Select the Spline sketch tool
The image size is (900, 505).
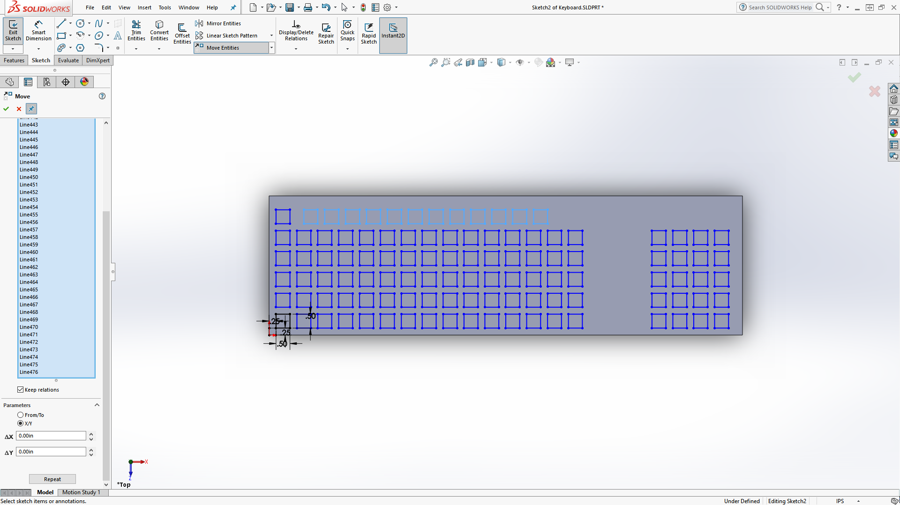coord(99,23)
